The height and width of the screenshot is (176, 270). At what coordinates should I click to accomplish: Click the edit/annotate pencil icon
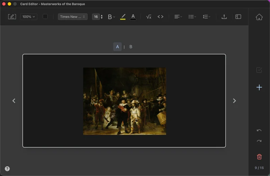tap(12, 16)
